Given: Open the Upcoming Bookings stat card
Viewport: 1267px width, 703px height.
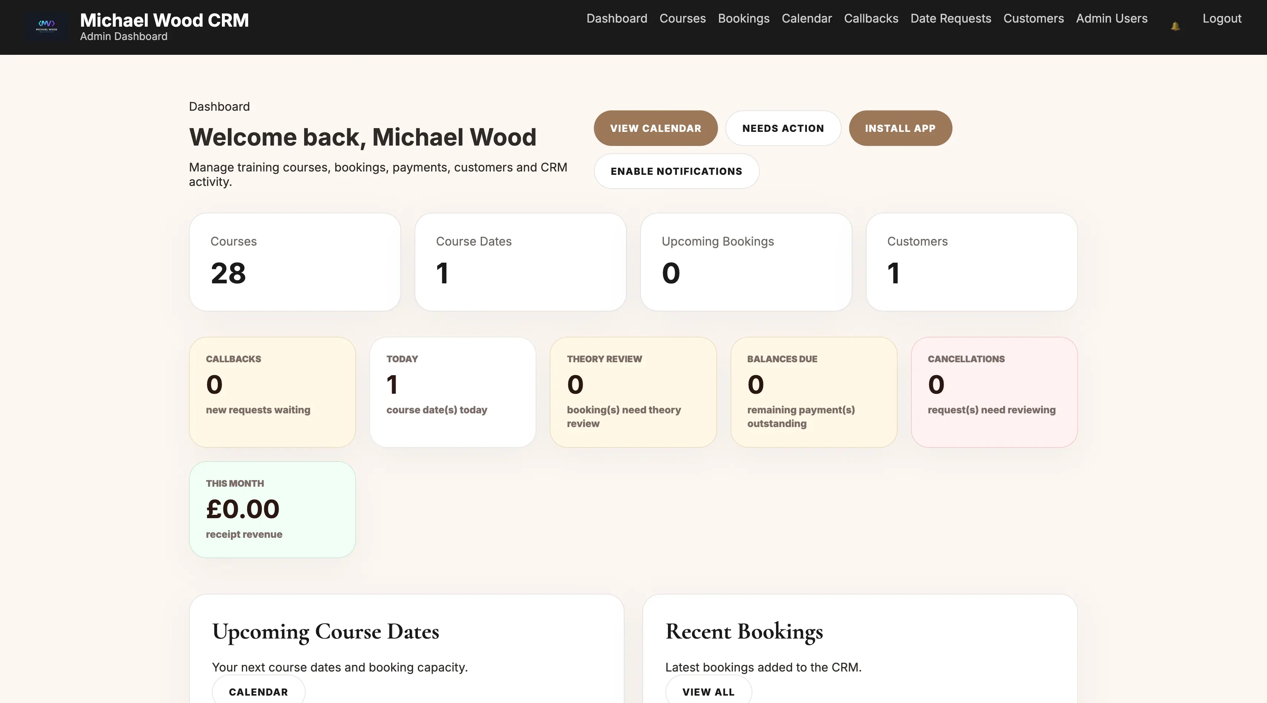Looking at the screenshot, I should [746, 262].
